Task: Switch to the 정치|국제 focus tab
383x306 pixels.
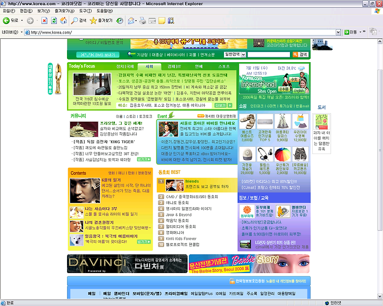Action: 125,66
